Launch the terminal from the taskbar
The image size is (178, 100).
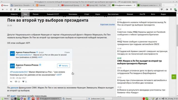pos(15,99)
